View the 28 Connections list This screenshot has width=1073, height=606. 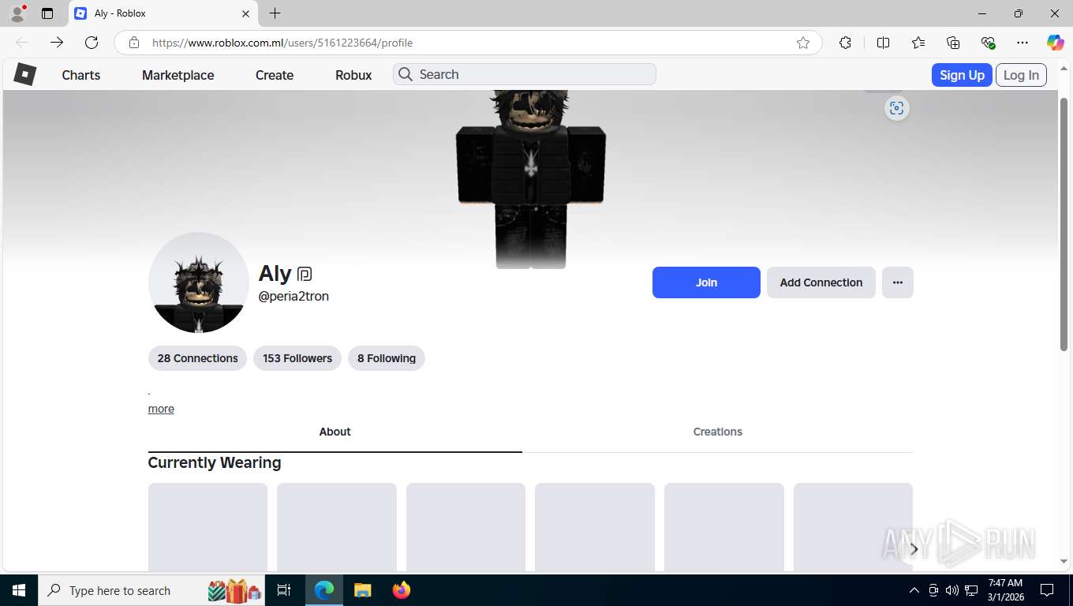pos(197,358)
